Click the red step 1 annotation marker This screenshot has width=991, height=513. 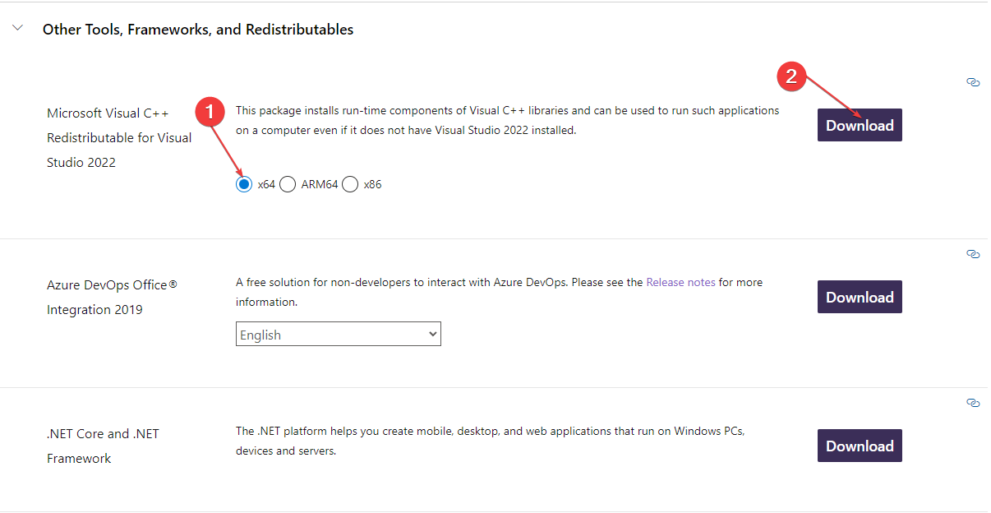click(x=210, y=112)
